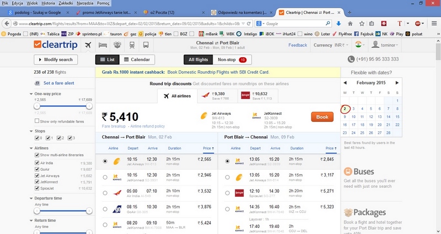
Task: Switch to the Calendar view tab
Action: [137, 60]
